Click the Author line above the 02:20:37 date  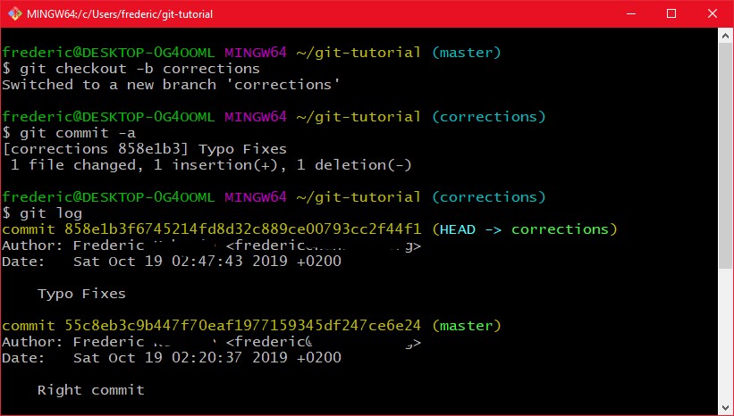coord(212,342)
